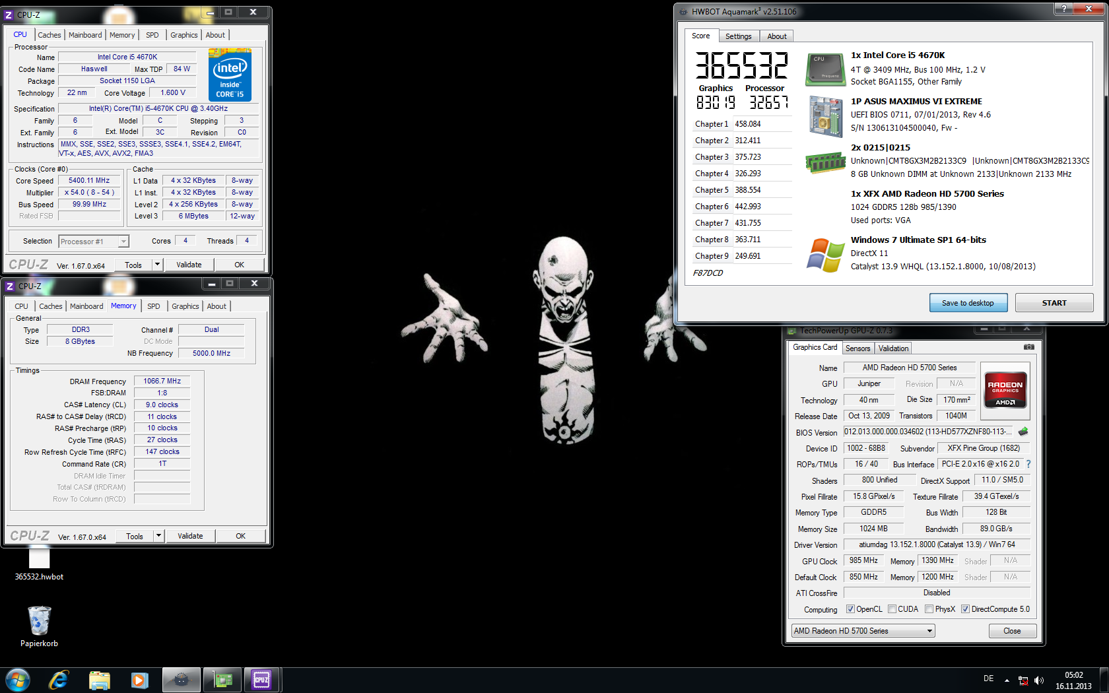Click the Chapter 9 score 249.691
The height and width of the screenshot is (693, 1109).
coord(748,256)
